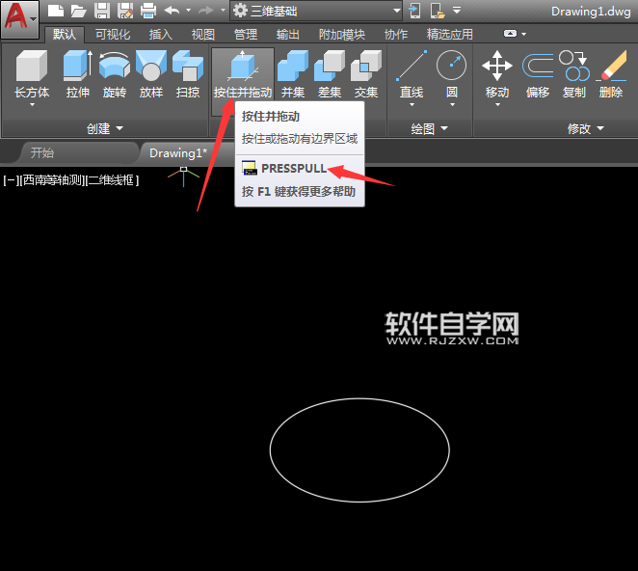Viewport: 638px width, 571px height.
Task: Switch to the 协作 ribbon tab
Action: [396, 34]
